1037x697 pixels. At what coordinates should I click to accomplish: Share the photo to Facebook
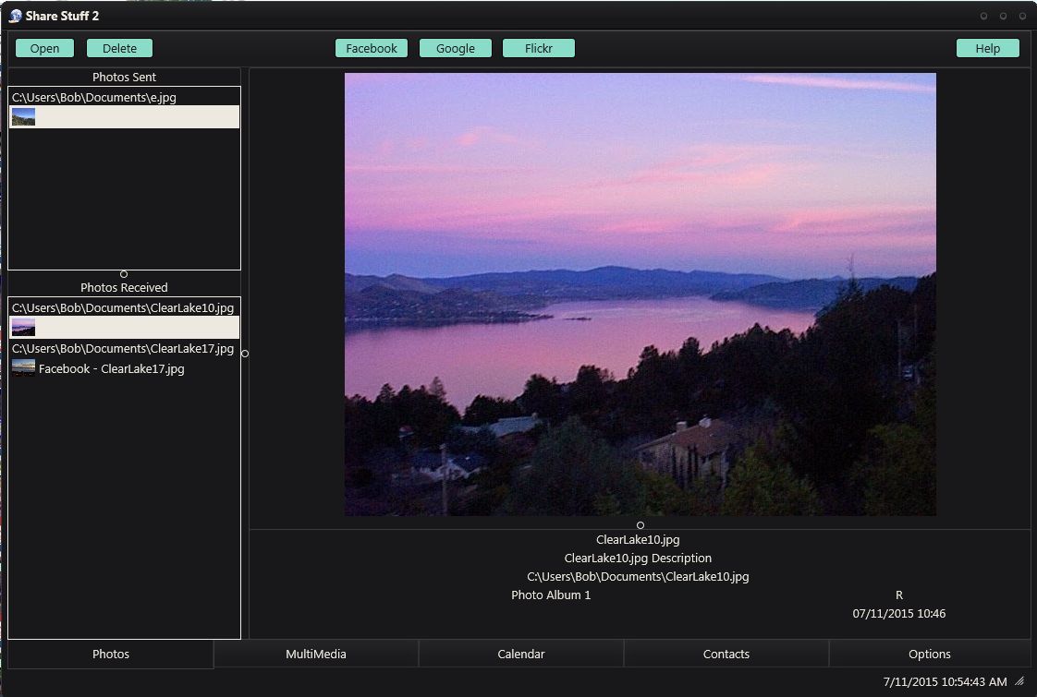coord(372,49)
